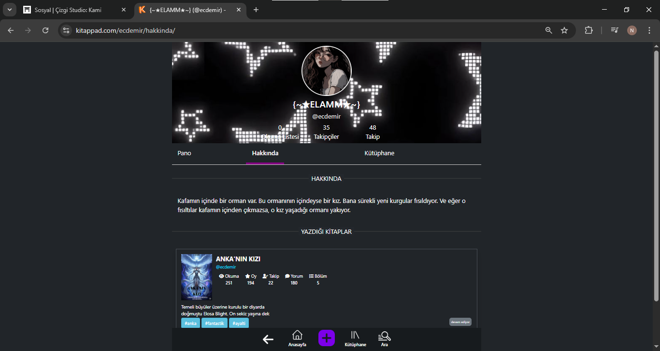
Task: Click the profile avatar picture
Action: (327, 71)
